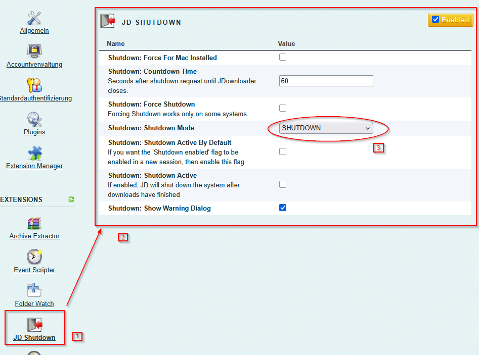479x355 pixels.
Task: Toggle the yellow Enabled button
Action: pyautogui.click(x=450, y=20)
